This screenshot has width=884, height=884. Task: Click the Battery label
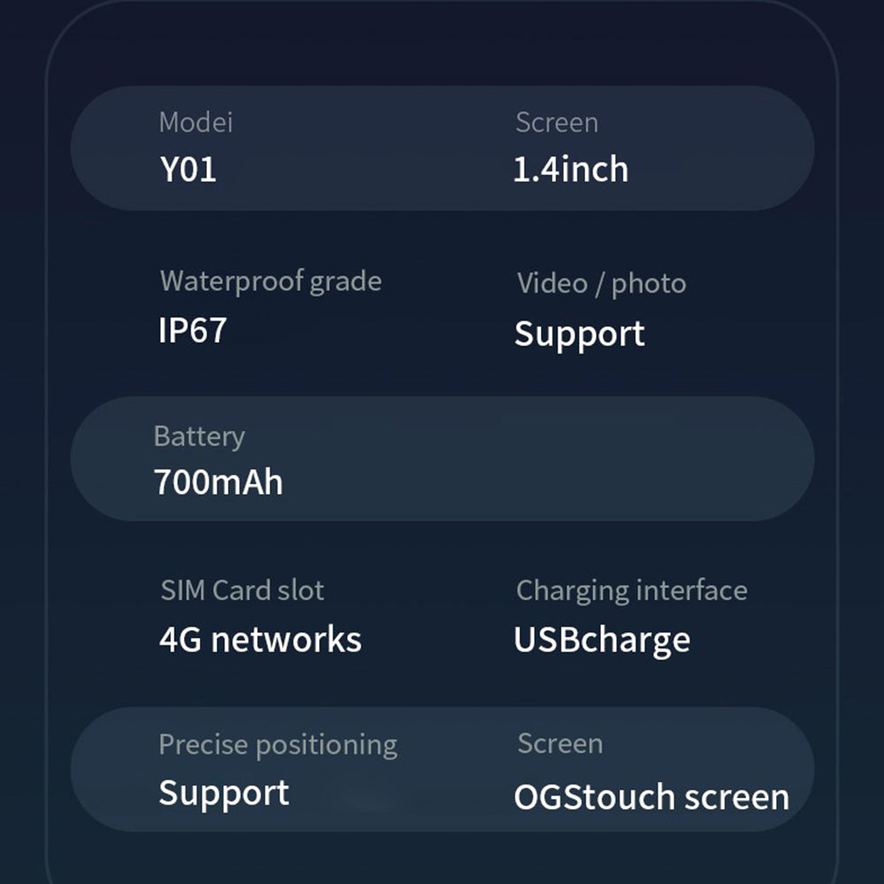(199, 436)
